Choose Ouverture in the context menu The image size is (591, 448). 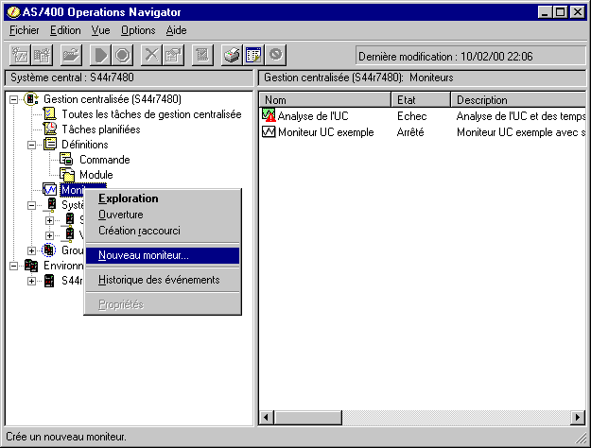coord(163,215)
